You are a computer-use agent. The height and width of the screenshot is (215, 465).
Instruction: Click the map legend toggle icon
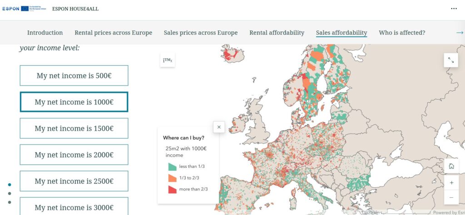point(167,60)
